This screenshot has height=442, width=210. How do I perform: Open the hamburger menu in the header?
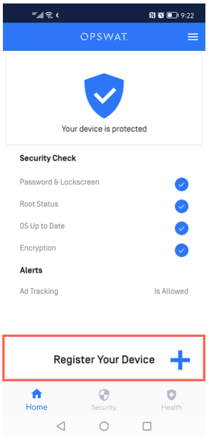(x=193, y=37)
